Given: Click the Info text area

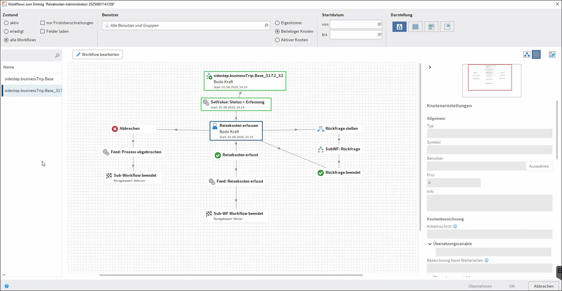Looking at the screenshot, I should 489,203.
